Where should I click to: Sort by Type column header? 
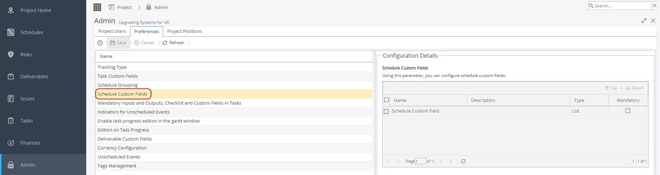pyautogui.click(x=589, y=100)
